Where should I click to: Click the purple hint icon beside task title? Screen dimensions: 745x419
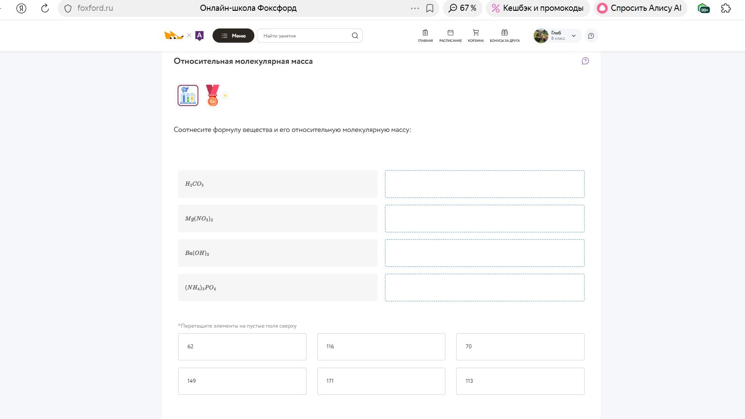[x=585, y=61]
